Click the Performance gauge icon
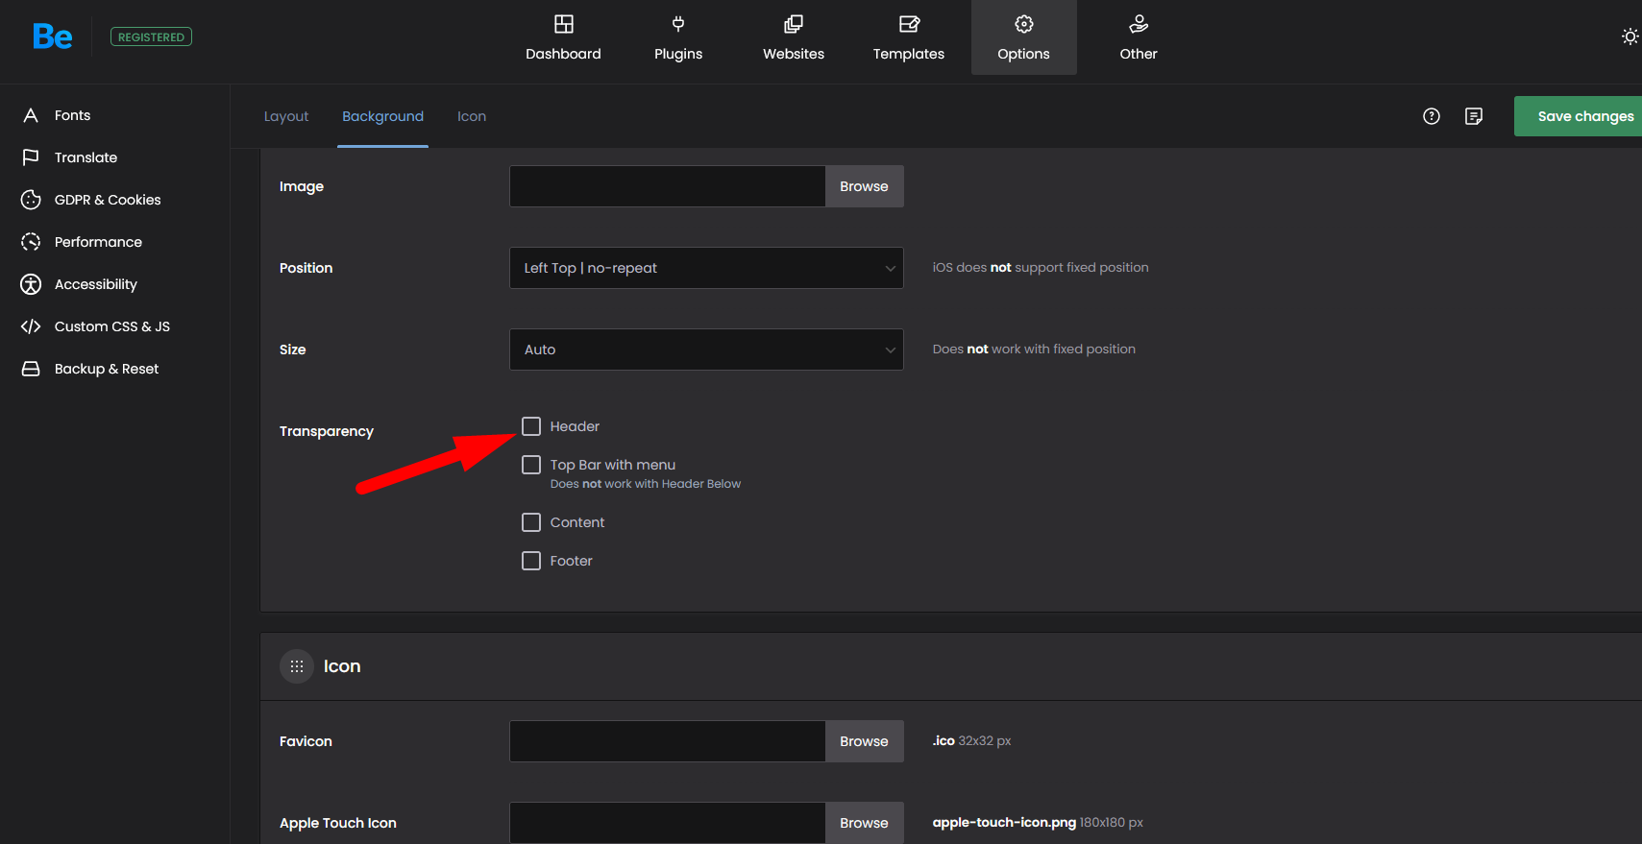Viewport: 1642px width, 844px height. click(x=31, y=242)
